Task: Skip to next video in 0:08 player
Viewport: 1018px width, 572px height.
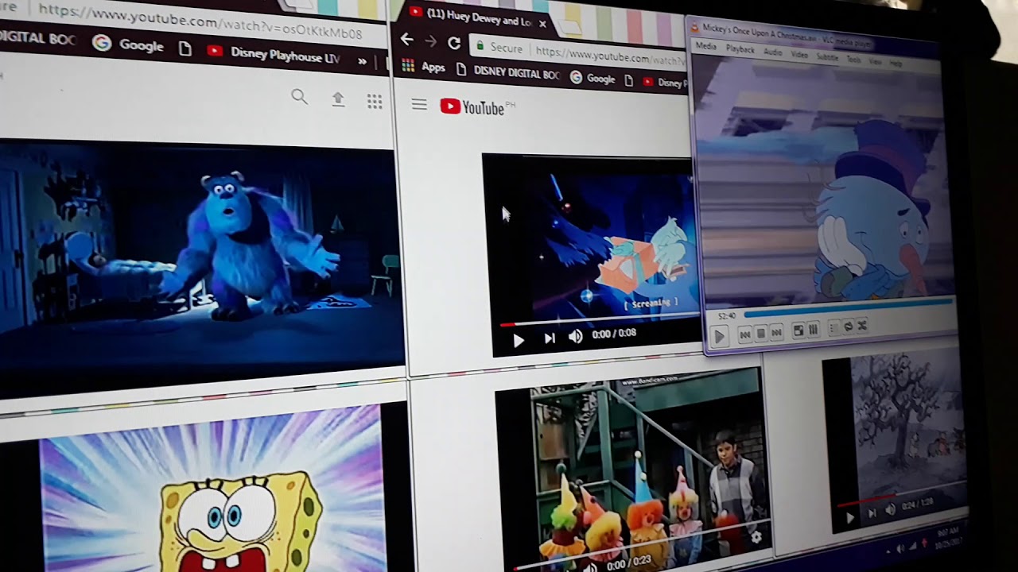Action: point(550,338)
